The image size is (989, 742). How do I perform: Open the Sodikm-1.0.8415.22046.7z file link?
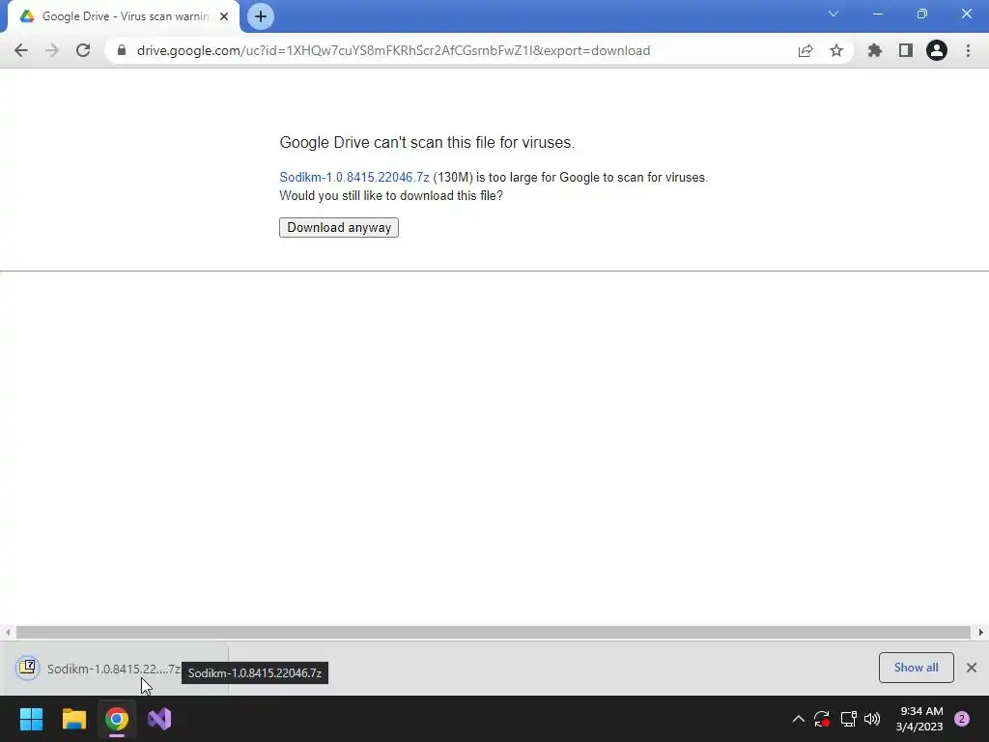pyautogui.click(x=354, y=178)
